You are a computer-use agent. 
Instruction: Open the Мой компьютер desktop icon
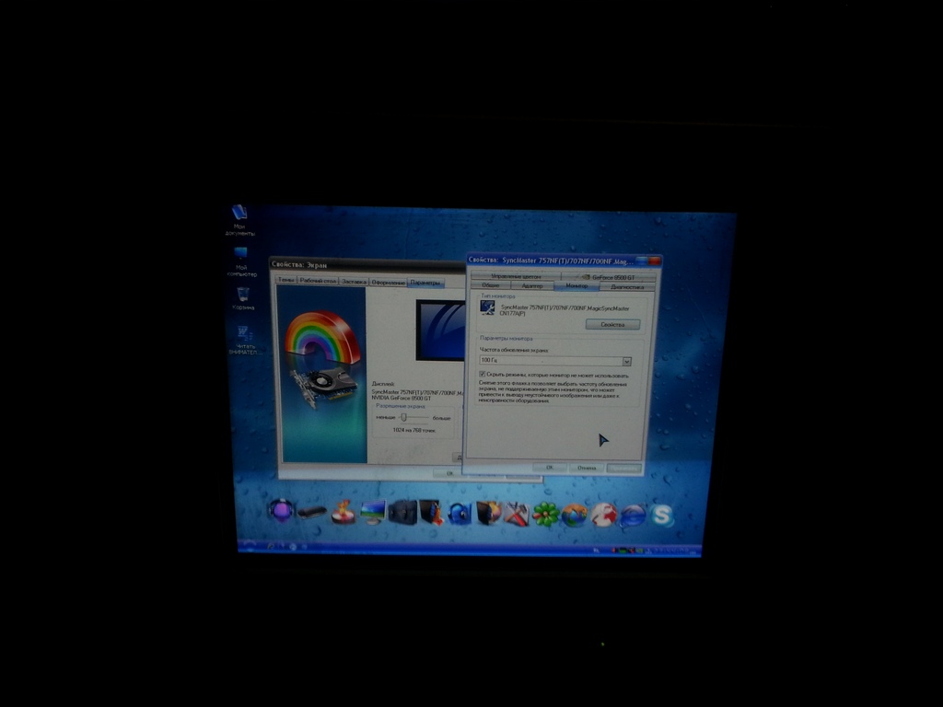(240, 254)
